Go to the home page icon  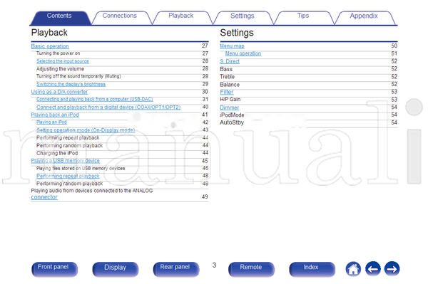point(353,269)
